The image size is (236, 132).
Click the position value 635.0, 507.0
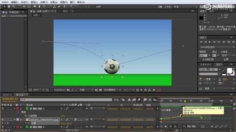(x=66, y=123)
